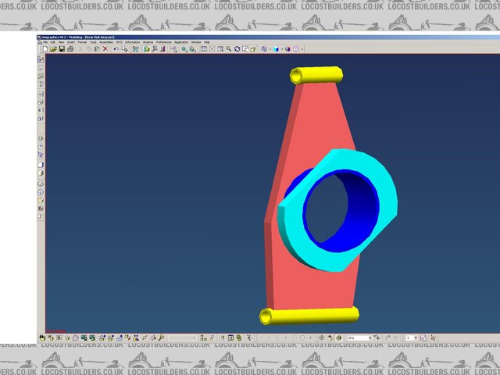Open the Assemblies menu
Viewport: 500px width, 375px height.
106,41
